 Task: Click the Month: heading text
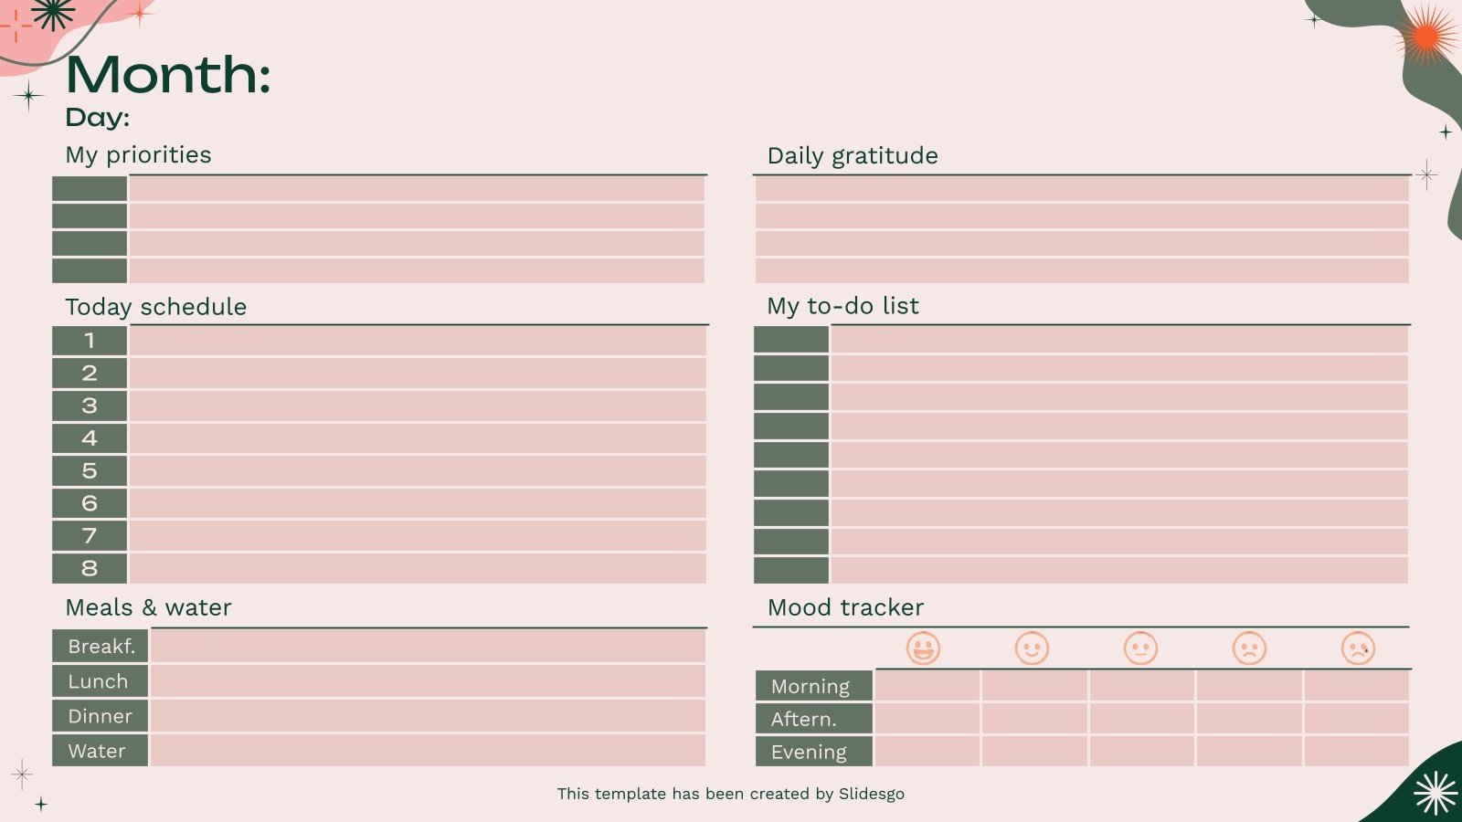coord(168,75)
